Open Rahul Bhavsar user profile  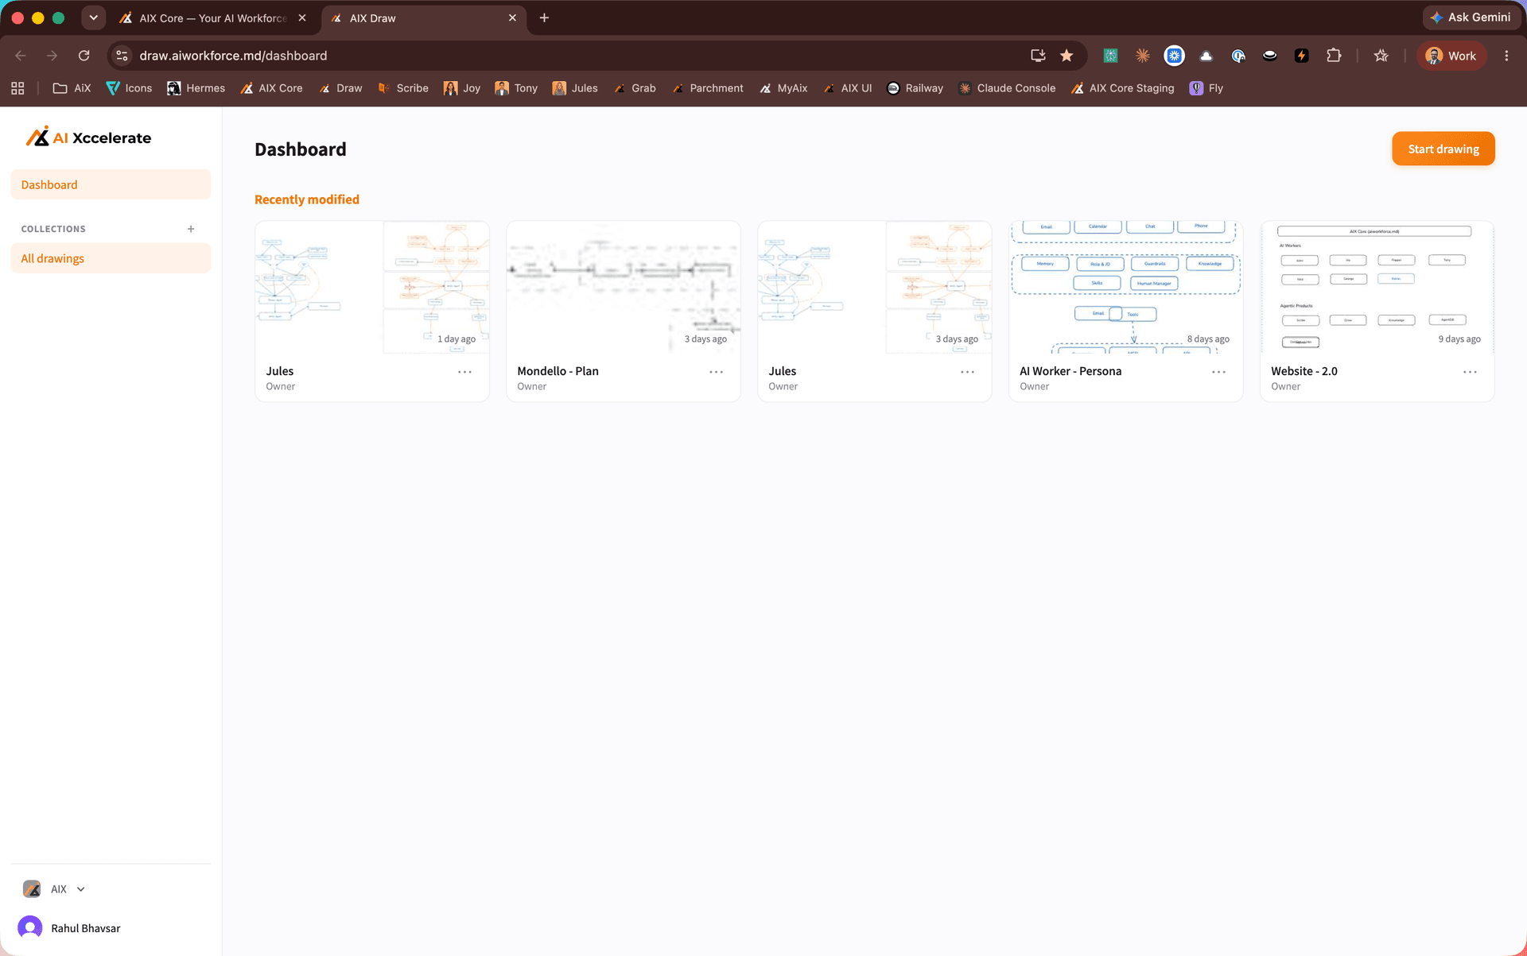coord(70,928)
